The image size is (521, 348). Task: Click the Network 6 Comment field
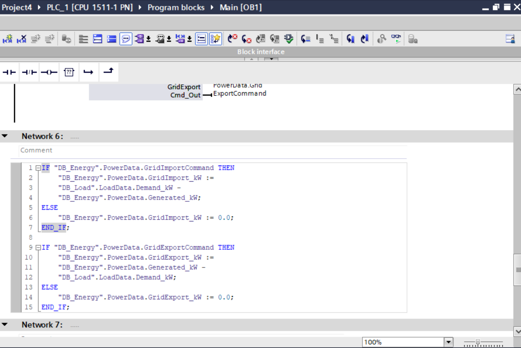[x=212, y=150]
